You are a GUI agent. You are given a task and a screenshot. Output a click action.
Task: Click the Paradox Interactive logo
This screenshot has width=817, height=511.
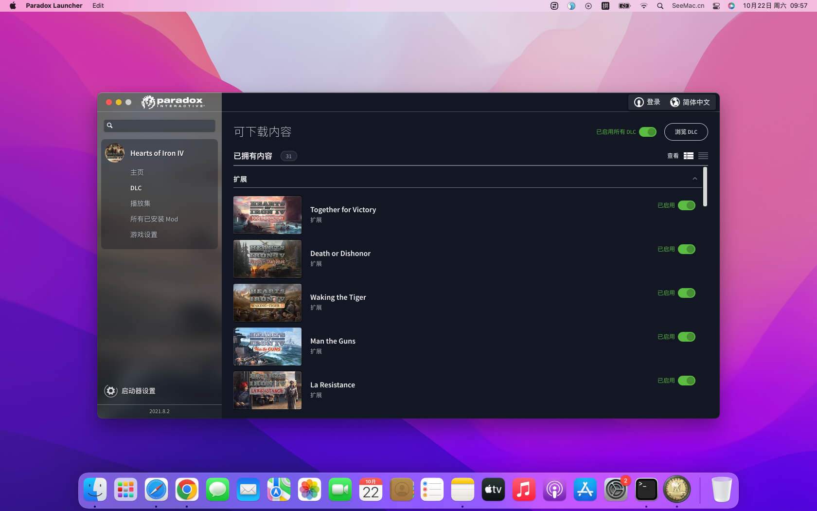pyautogui.click(x=173, y=102)
